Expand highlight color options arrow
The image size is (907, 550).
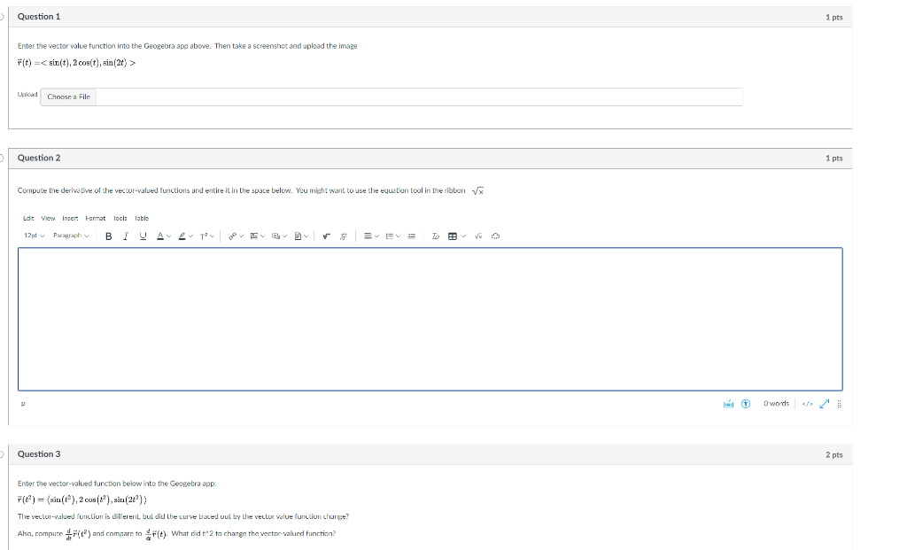coord(190,236)
